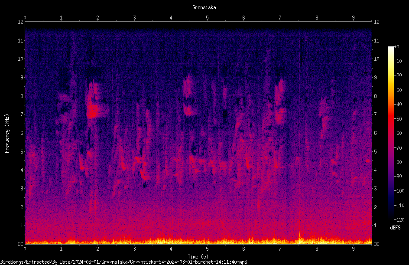Click the 5 second mark on bottom time axis
Image resolution: width=409 pixels, height=265 pixels.
(207, 249)
